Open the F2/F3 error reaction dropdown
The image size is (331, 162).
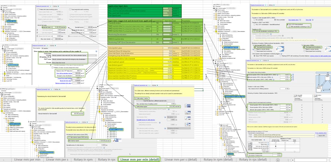74,55
